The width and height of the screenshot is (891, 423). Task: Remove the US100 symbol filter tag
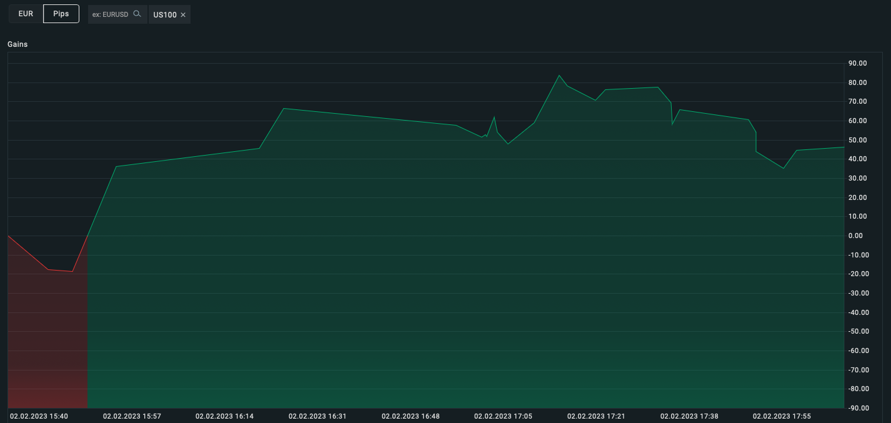[x=183, y=14]
